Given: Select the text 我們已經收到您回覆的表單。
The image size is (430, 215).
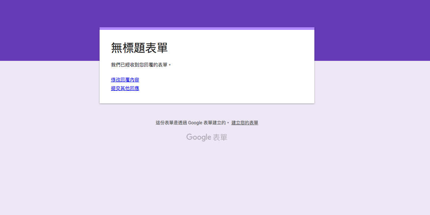Looking at the screenshot, I should pyautogui.click(x=141, y=65).
